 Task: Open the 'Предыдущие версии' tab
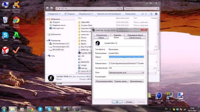coord(135,35)
